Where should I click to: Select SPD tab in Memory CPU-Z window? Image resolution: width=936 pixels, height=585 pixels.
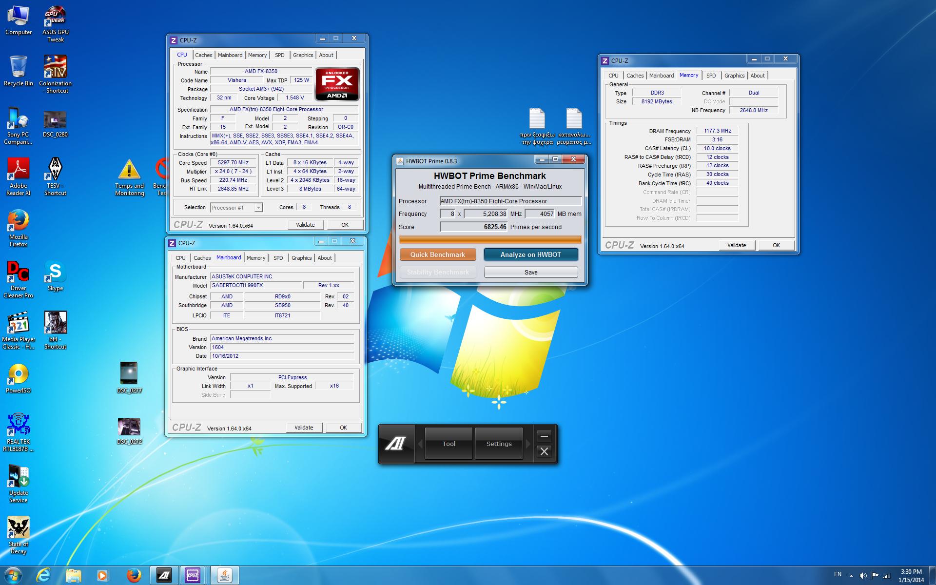coord(711,76)
